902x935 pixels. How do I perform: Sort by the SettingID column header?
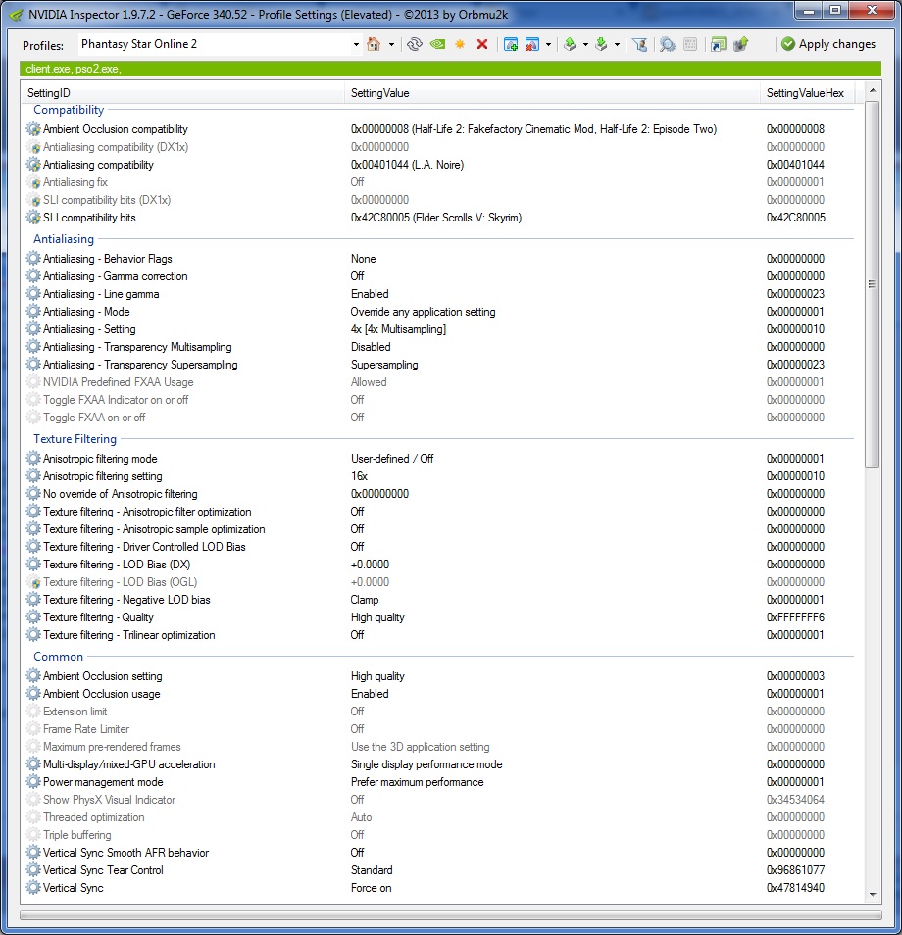tap(182, 93)
